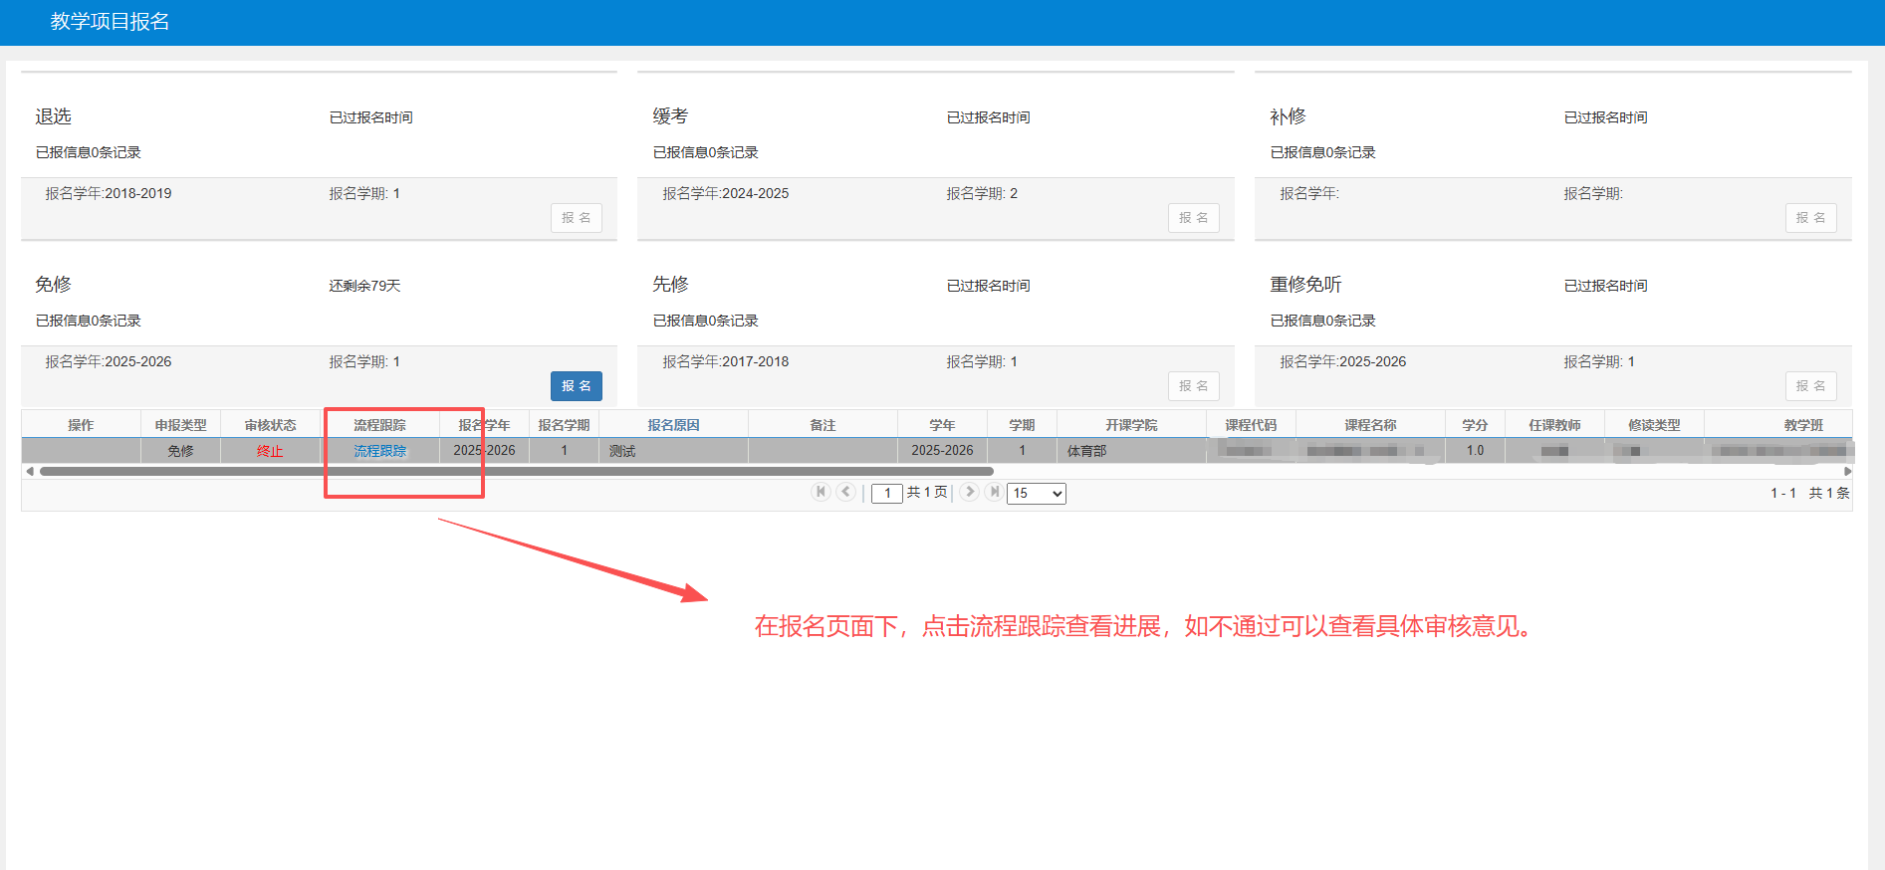Image resolution: width=1885 pixels, height=870 pixels.
Task: Select the 终止 status cell in row
Action: (270, 451)
